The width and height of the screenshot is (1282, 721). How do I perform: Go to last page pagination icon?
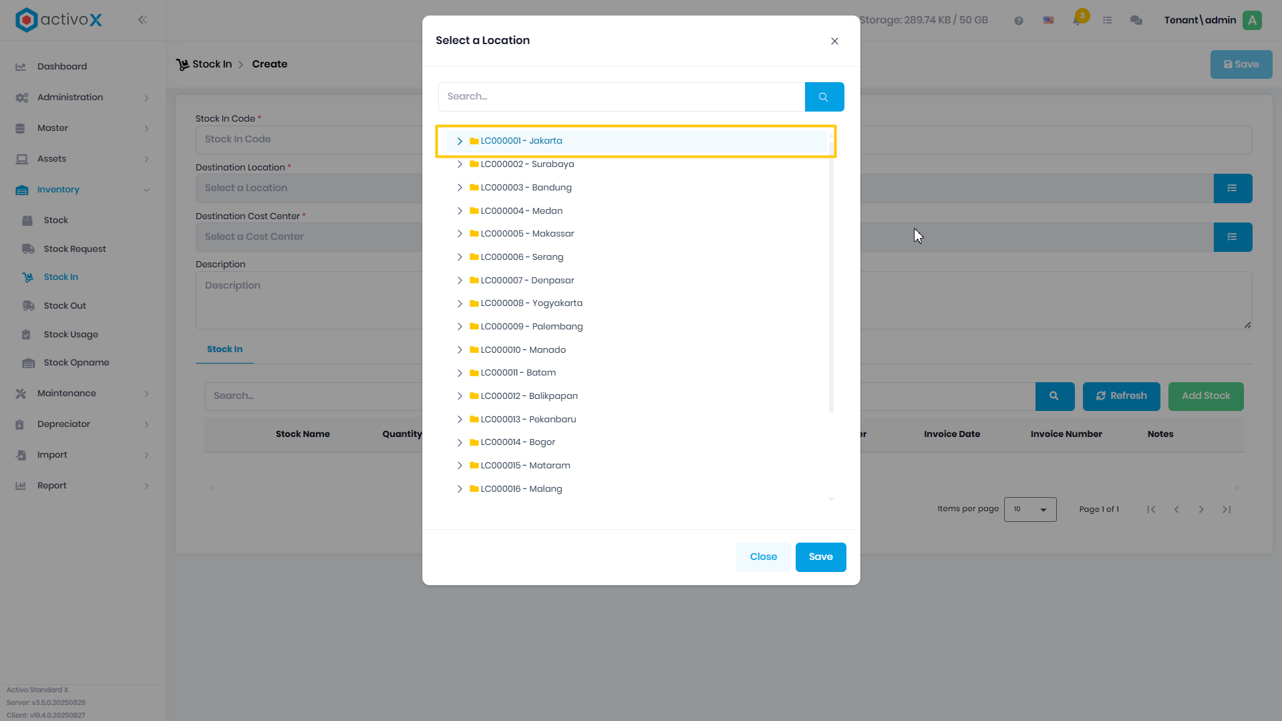(x=1227, y=510)
